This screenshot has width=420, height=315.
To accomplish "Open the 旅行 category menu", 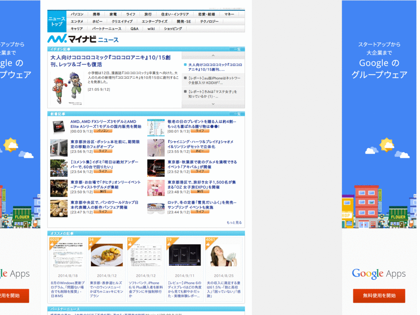I will coord(148,14).
